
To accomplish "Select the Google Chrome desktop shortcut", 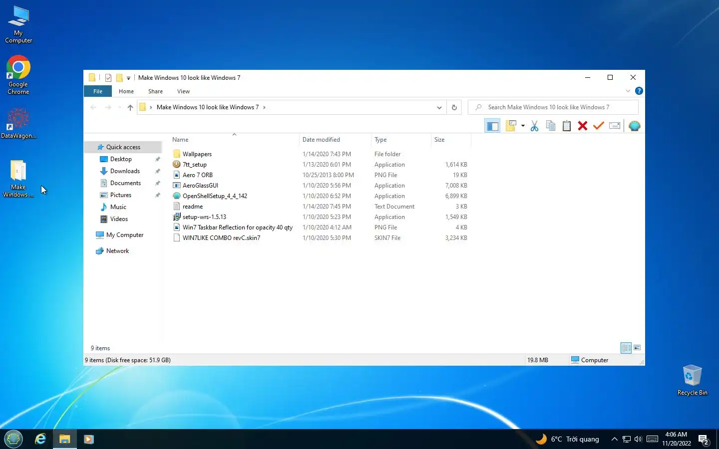I will [x=18, y=75].
